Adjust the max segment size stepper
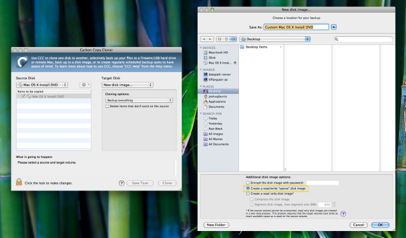This screenshot has height=238, width=406. tap(334, 204)
